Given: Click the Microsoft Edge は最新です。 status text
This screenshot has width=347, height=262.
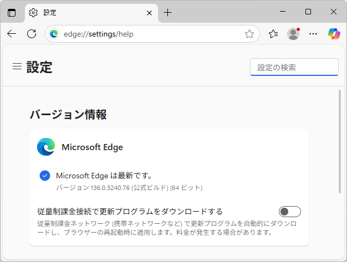Looking at the screenshot, I should [104, 176].
